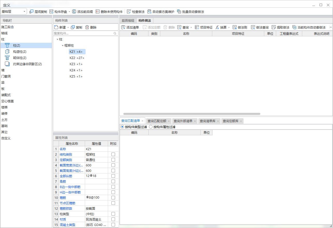Select the KZ5 <1> component
The width and height of the screenshot is (333, 228).
pos(76,77)
